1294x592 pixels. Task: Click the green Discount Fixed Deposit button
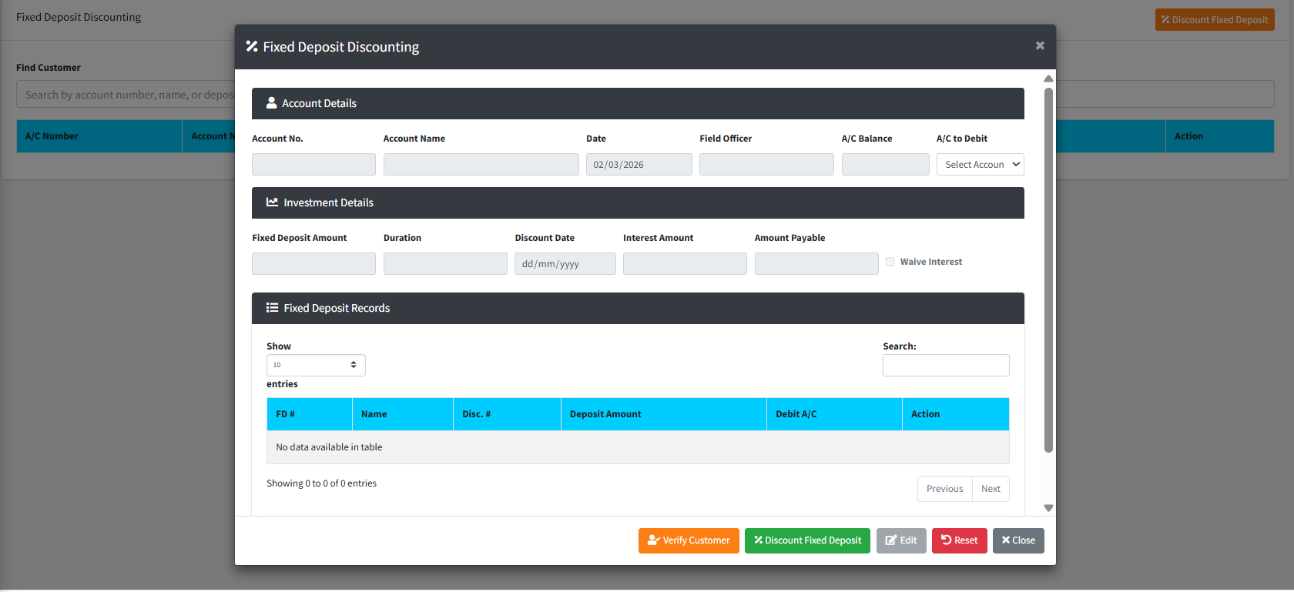pos(807,540)
